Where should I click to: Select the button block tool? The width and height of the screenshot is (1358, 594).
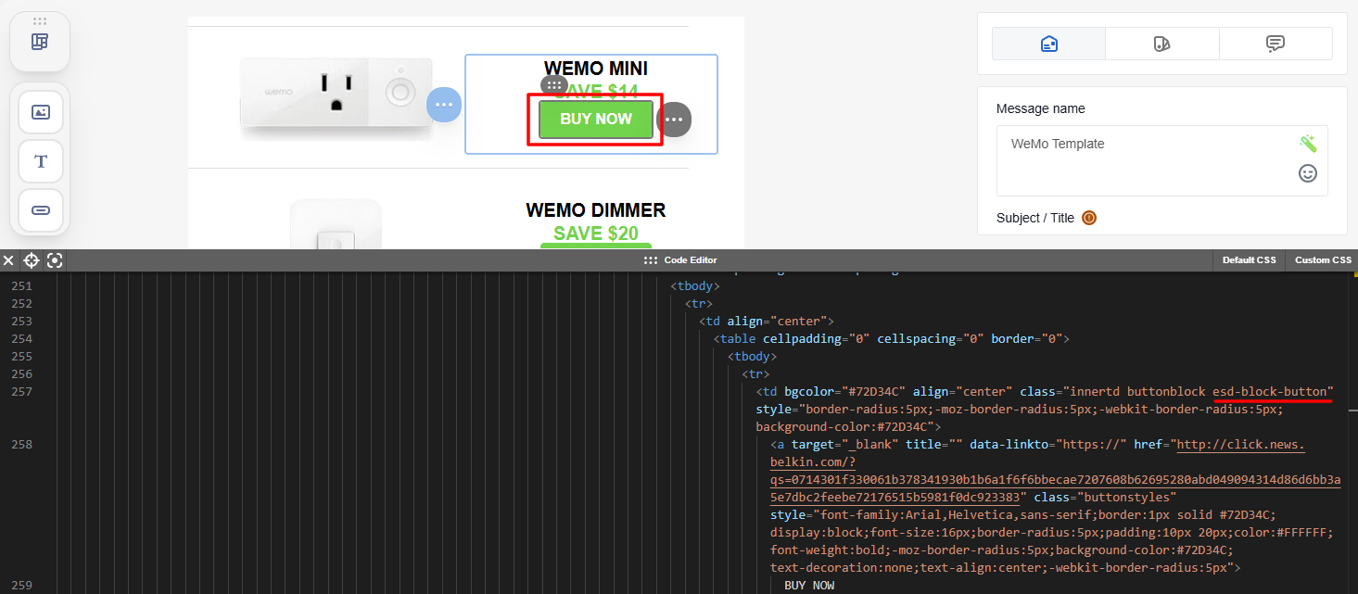41,210
